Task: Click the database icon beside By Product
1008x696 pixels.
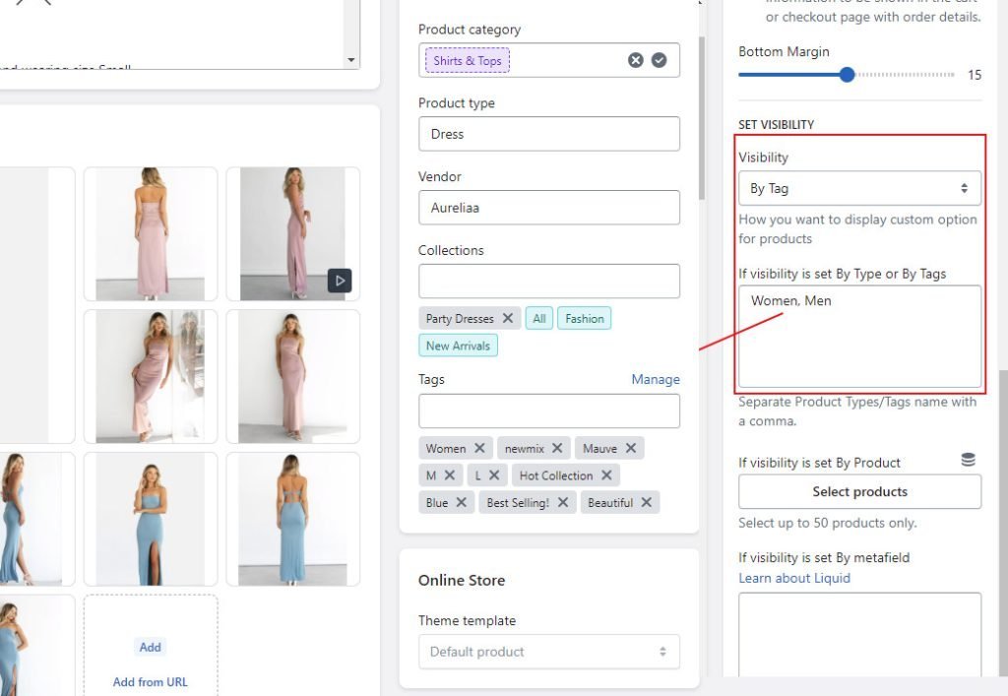Action: pos(969,460)
